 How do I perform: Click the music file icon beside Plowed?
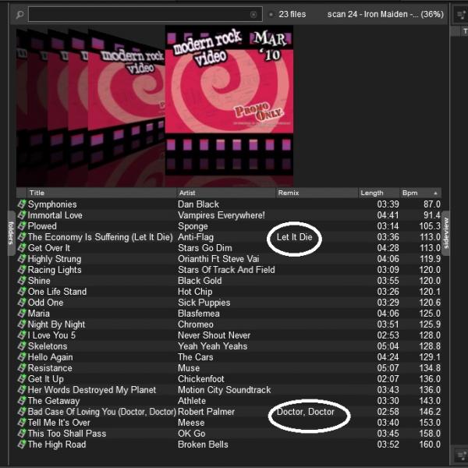tap(22, 226)
